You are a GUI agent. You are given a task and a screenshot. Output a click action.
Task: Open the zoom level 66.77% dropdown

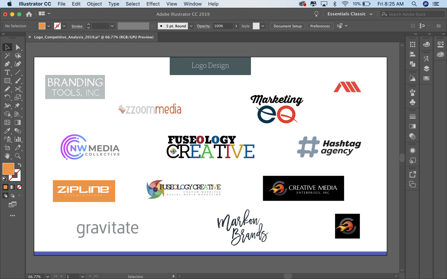[x=47, y=276]
